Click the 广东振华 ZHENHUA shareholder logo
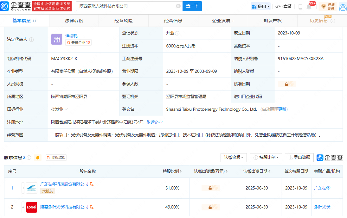Image resolution: width=347 pixels, height=218 pixels. tap(32, 188)
